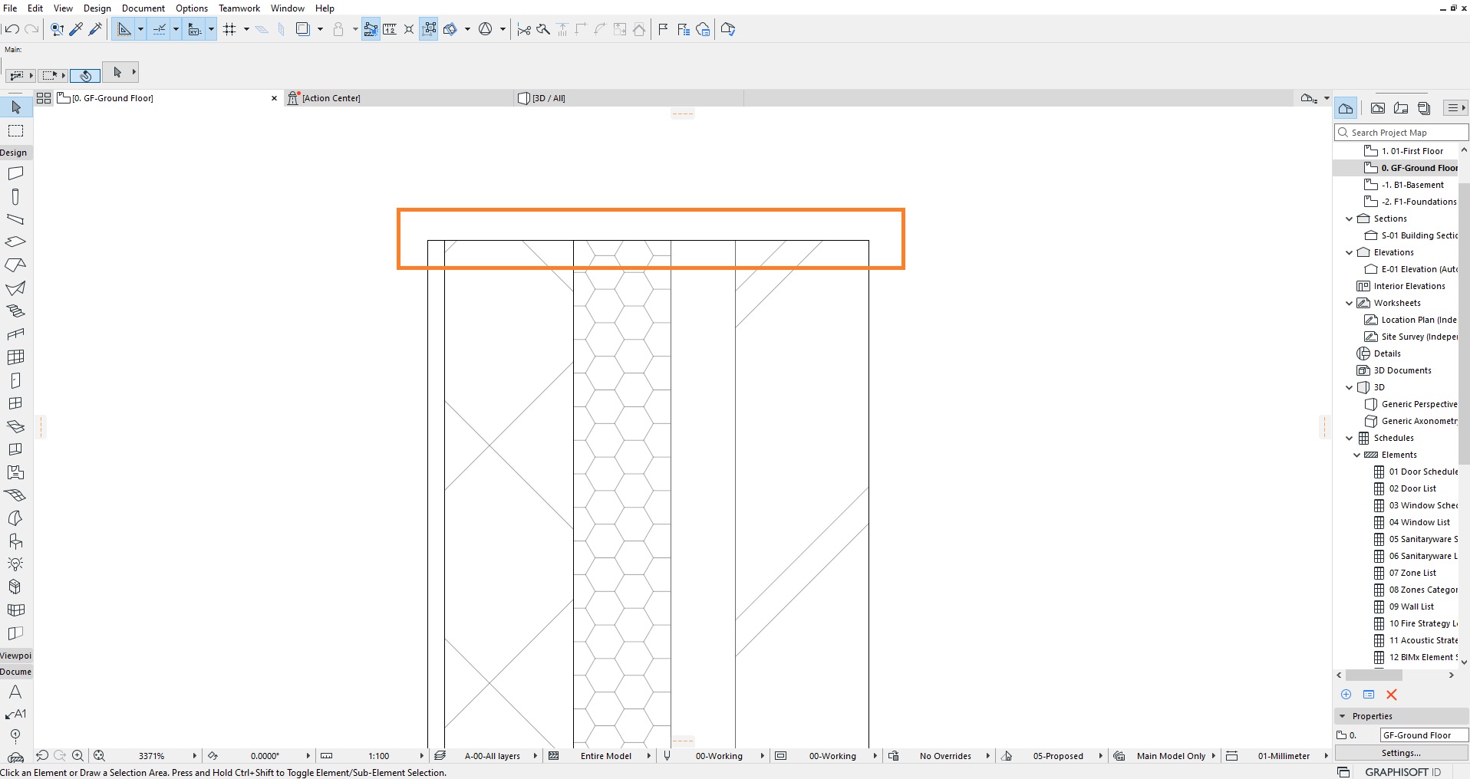Switch to the 3D / All tab
This screenshot has height=779, width=1470.
[x=547, y=98]
